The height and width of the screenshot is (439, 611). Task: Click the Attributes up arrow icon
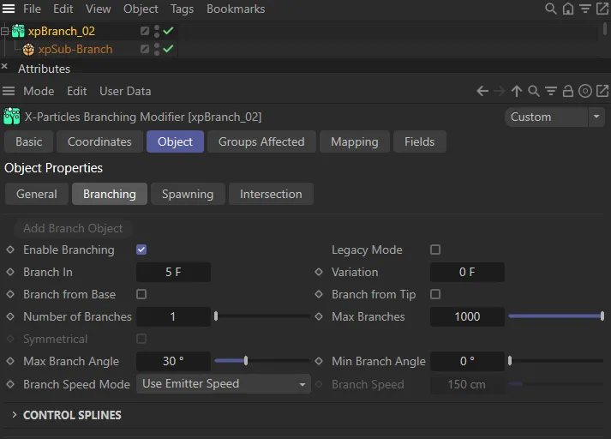517,91
